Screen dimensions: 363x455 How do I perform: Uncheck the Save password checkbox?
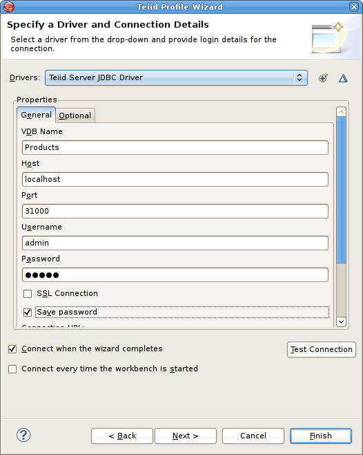pyautogui.click(x=28, y=313)
